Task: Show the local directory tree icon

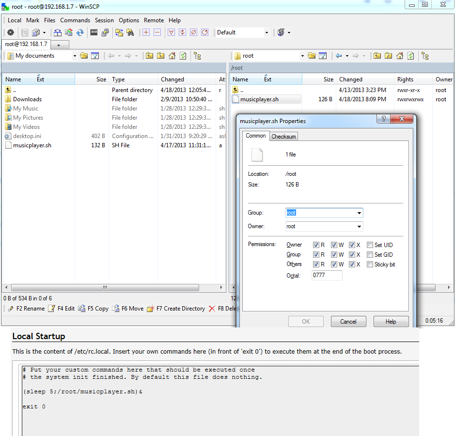Action: click(197, 56)
